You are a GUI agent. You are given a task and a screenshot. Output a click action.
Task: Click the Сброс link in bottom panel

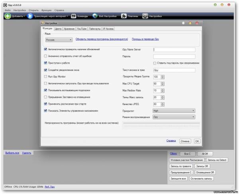pyautogui.click(x=173, y=153)
